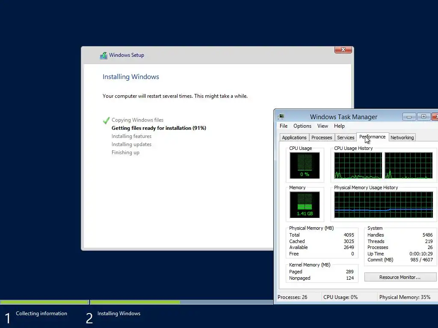Viewport: 438px width, 328px height.
Task: Click the Up Time value 0:00:10:29
Action: tap(421, 254)
